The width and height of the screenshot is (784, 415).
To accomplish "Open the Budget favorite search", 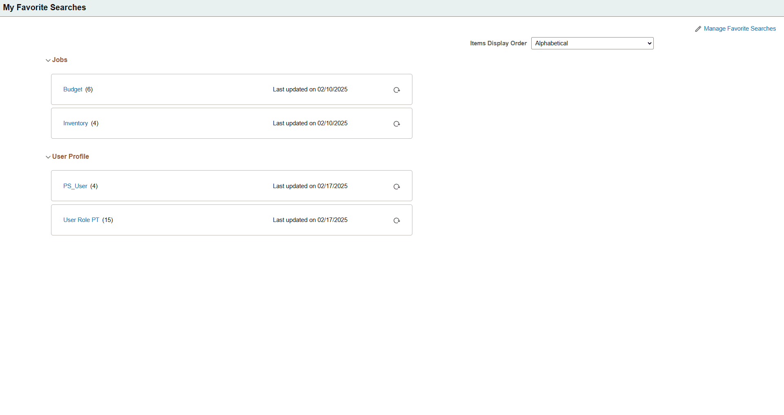I will click(73, 89).
